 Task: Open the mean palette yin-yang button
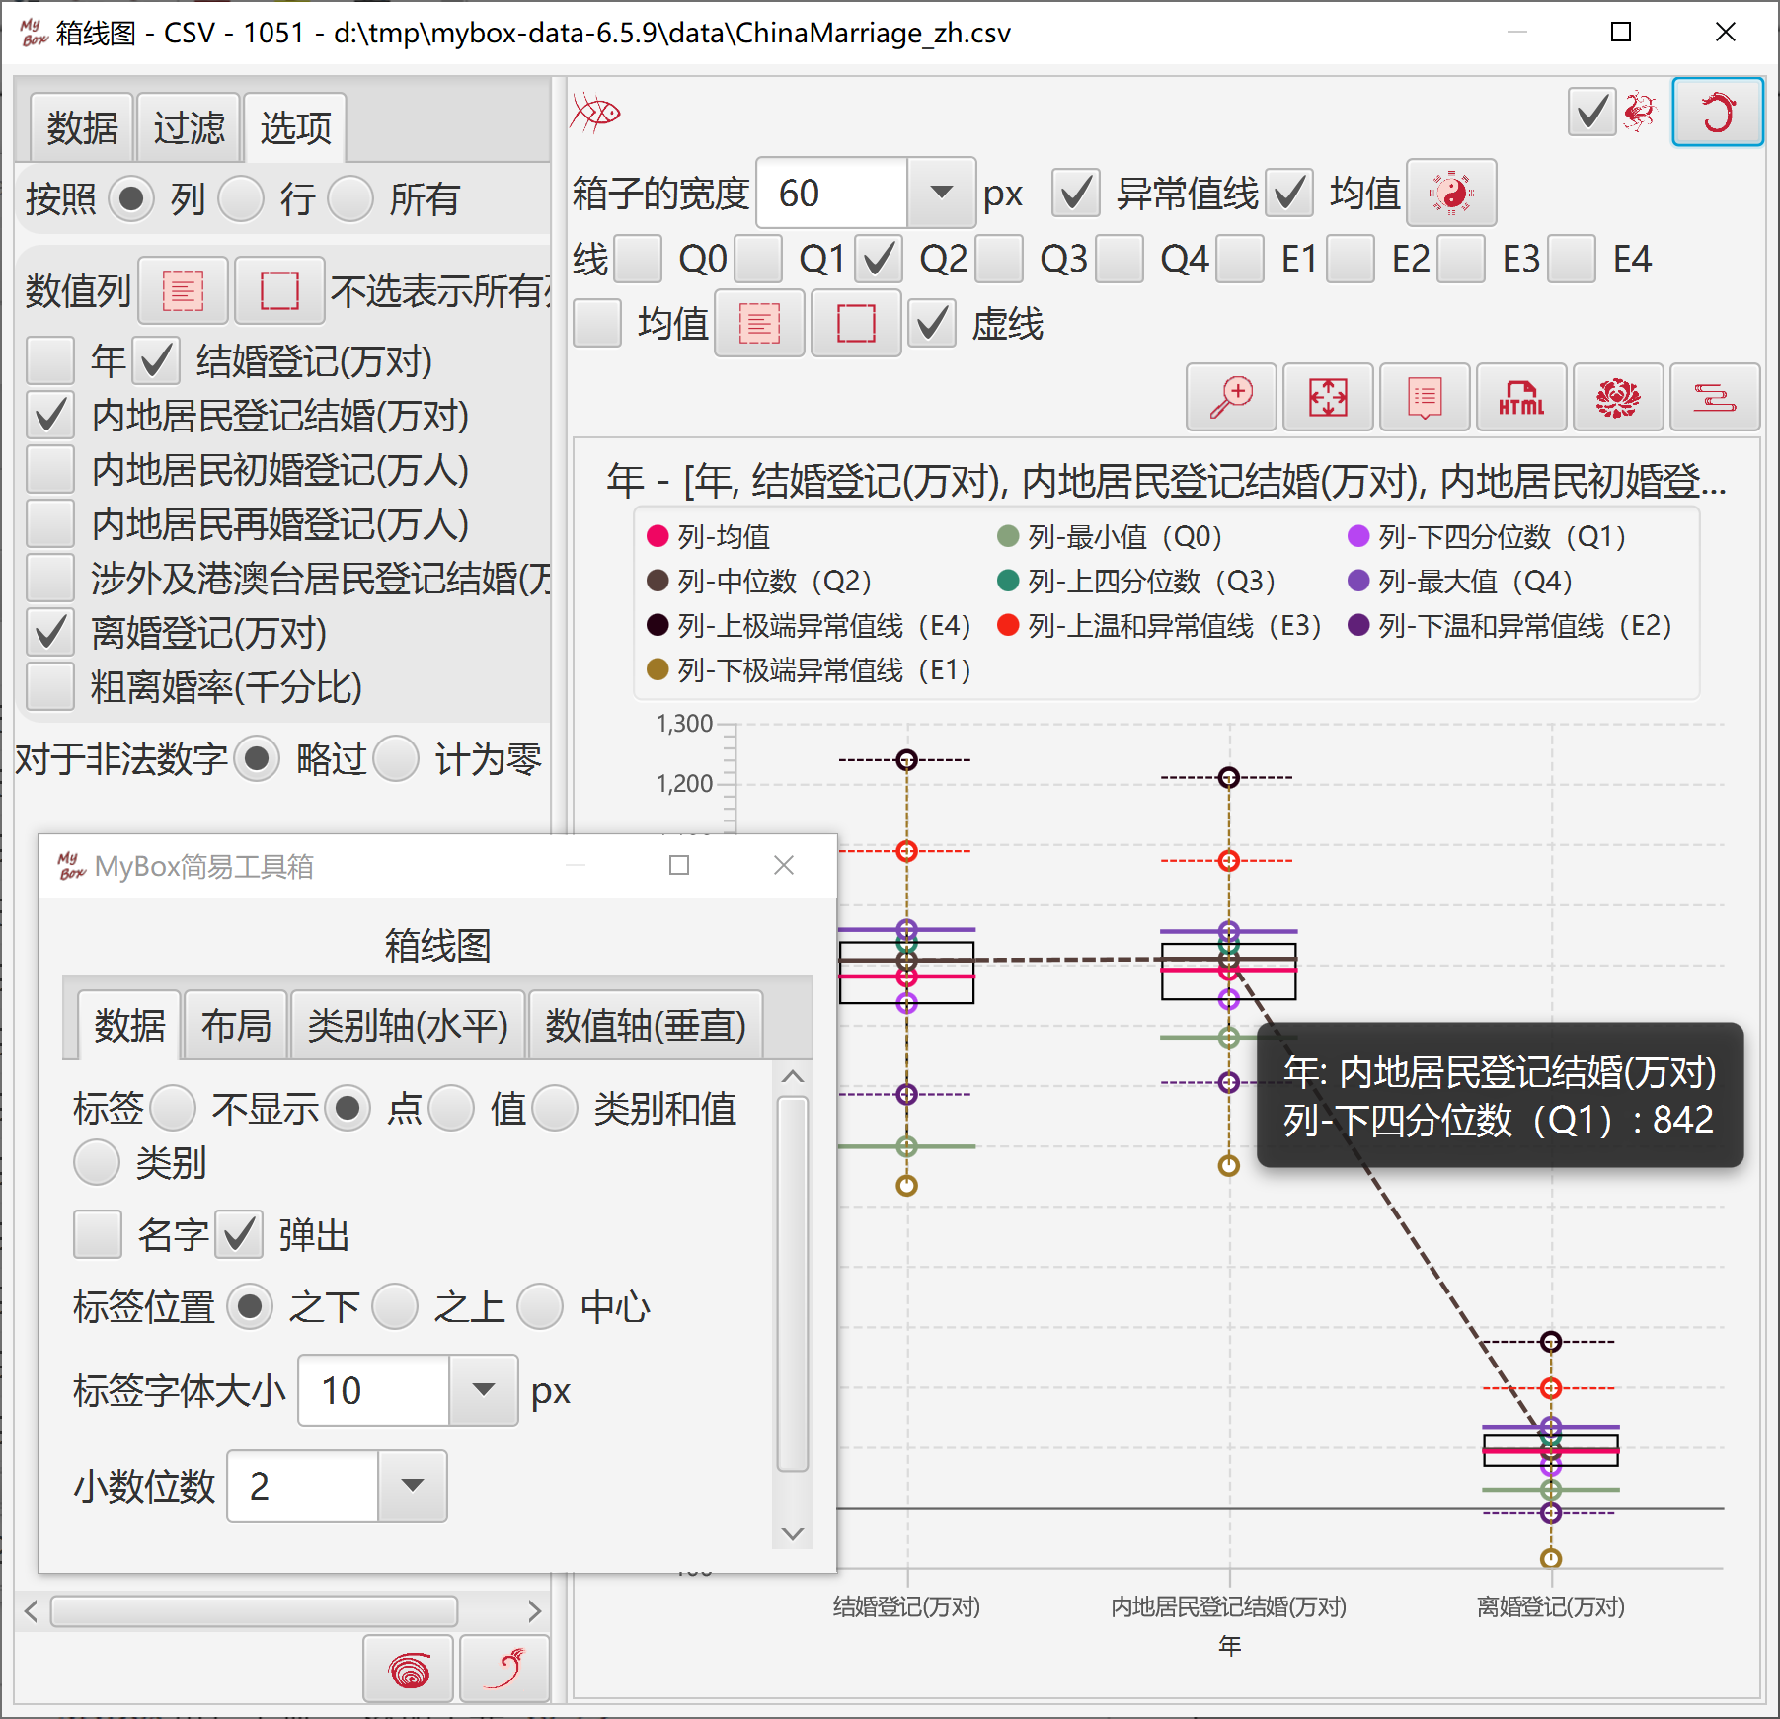(x=1451, y=193)
